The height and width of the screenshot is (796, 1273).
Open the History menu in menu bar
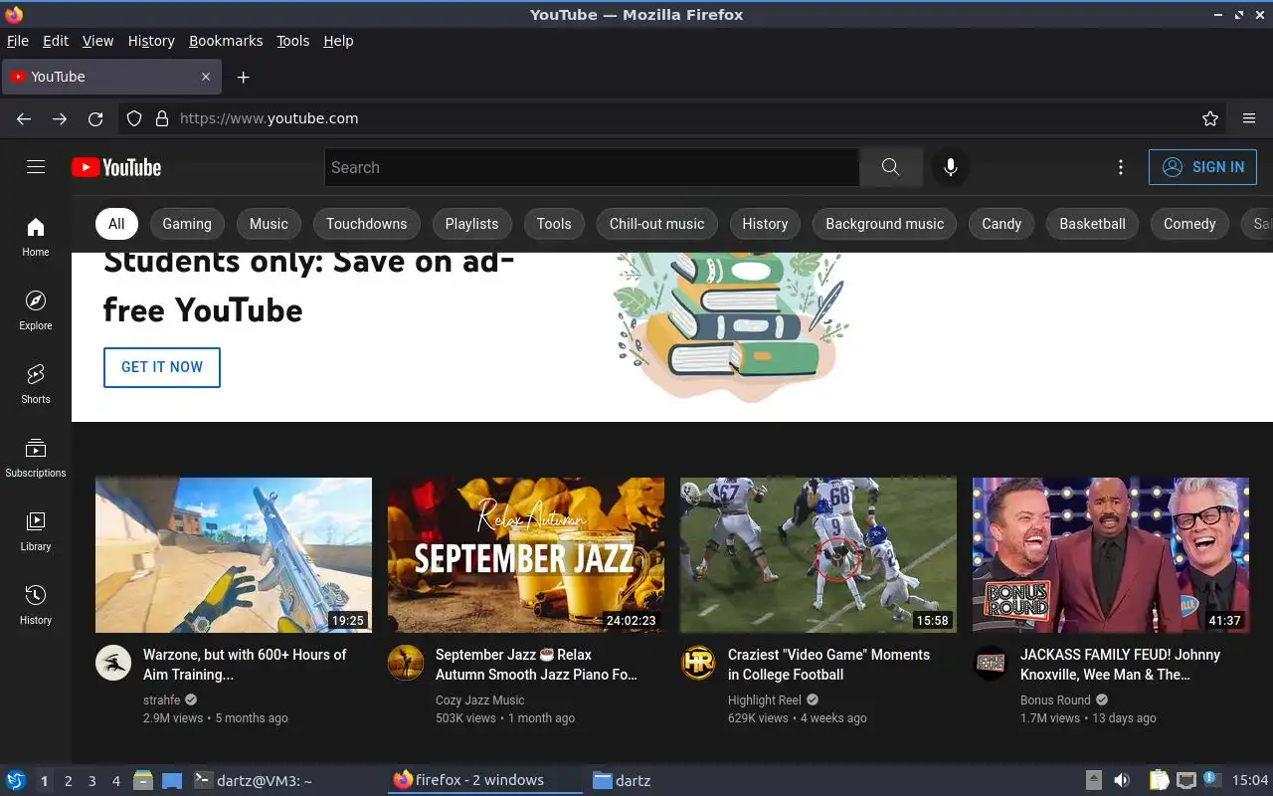[x=151, y=41]
